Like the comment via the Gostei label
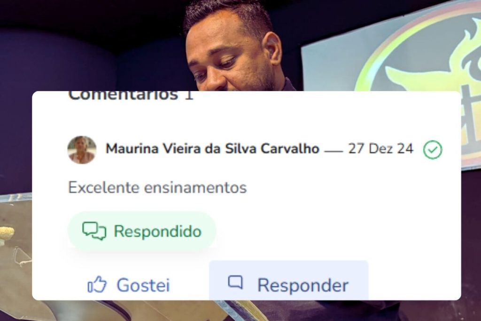Viewport: 481px width, 321px height. (x=143, y=285)
